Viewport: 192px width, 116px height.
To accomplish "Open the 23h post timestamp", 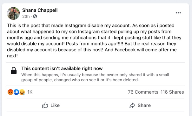I will pos(26,16).
